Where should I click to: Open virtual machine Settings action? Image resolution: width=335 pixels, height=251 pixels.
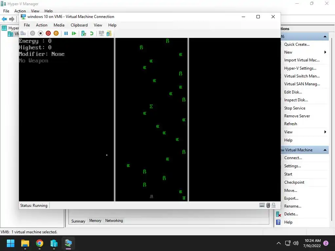292,166
